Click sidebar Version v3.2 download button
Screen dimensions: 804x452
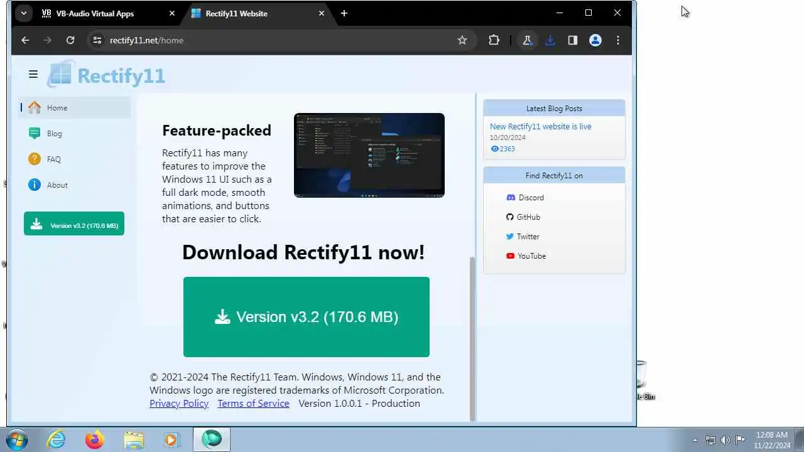[74, 224]
